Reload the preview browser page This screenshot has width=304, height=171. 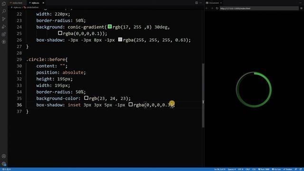click(x=217, y=9)
